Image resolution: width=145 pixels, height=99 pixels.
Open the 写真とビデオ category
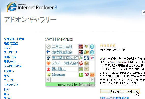coord(11,85)
